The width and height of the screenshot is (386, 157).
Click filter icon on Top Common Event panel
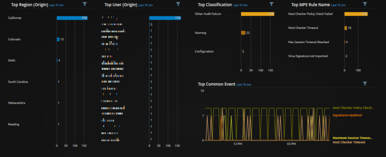[365, 83]
